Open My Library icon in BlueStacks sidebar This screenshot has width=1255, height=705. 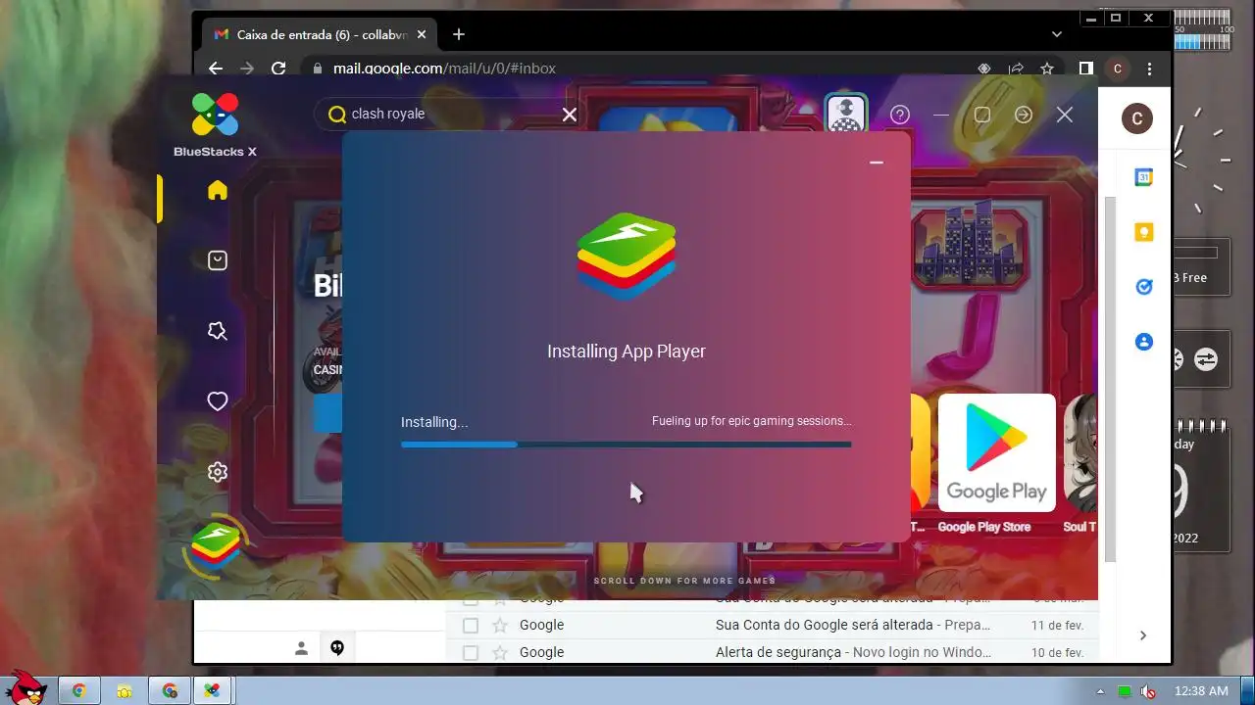click(x=218, y=260)
